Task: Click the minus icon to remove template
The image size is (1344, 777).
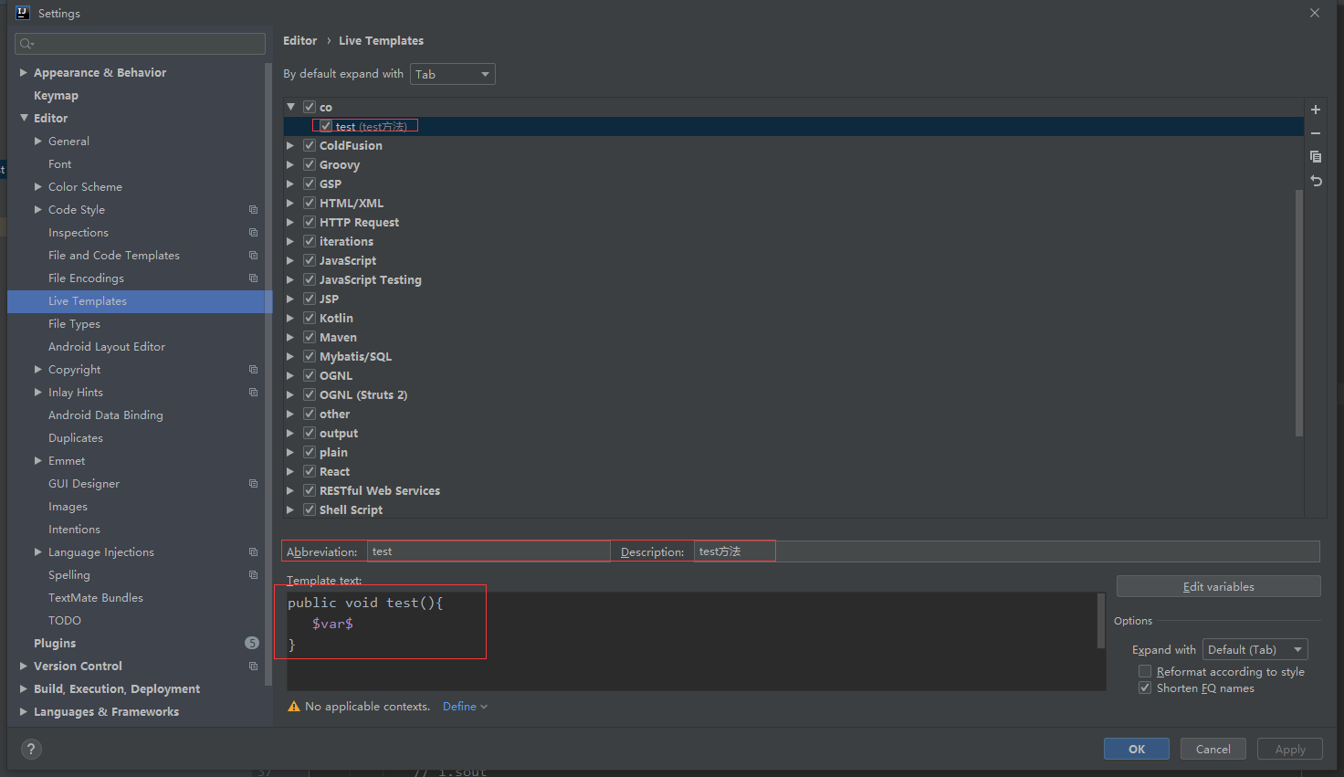Action: coord(1316,133)
